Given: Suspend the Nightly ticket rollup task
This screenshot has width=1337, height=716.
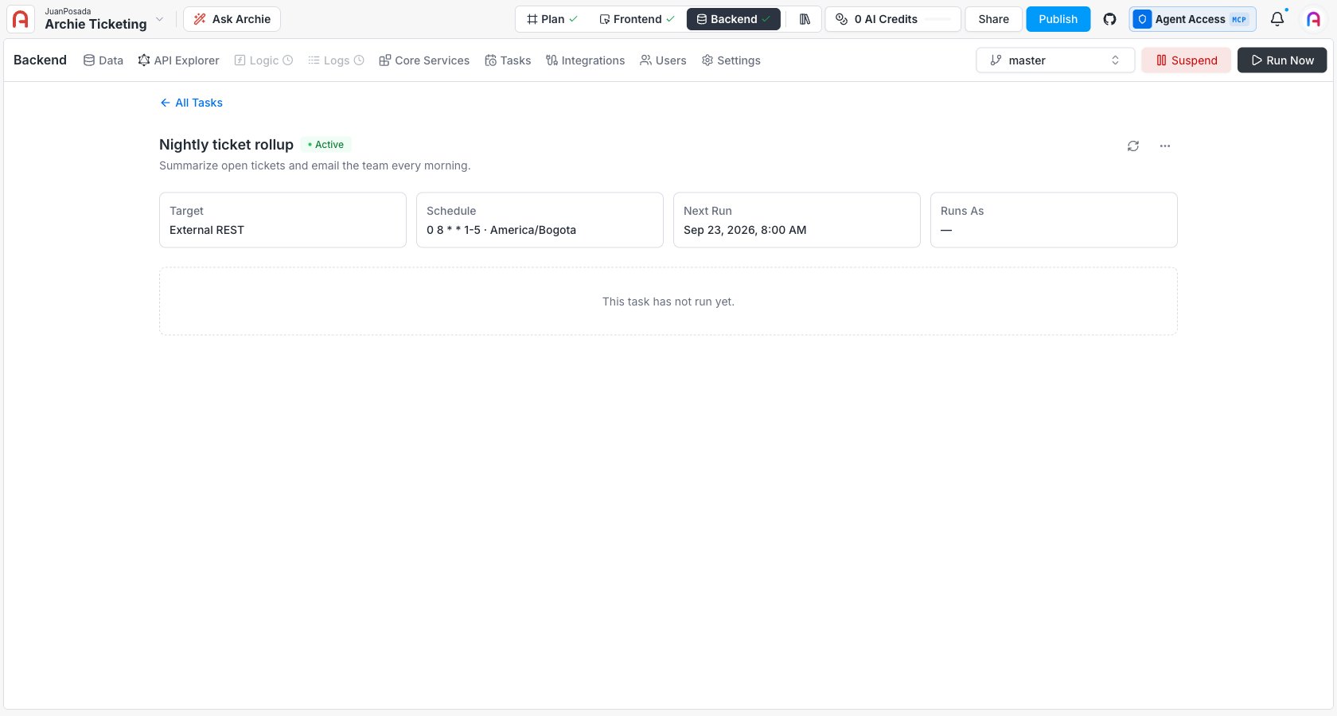Looking at the screenshot, I should tap(1186, 60).
